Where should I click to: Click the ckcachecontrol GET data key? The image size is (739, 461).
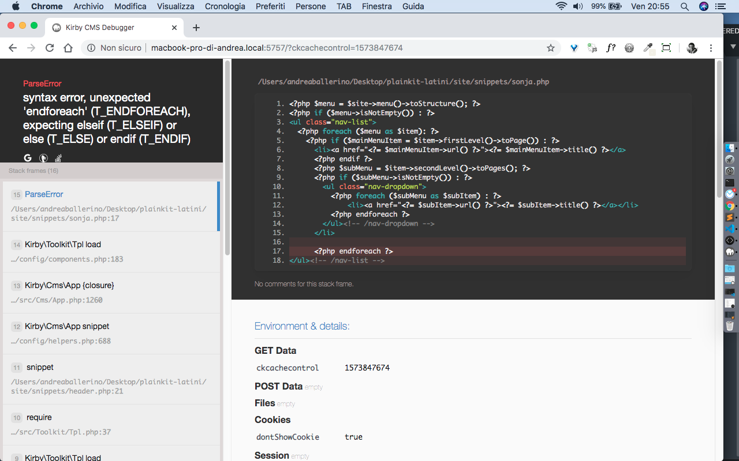click(288, 368)
